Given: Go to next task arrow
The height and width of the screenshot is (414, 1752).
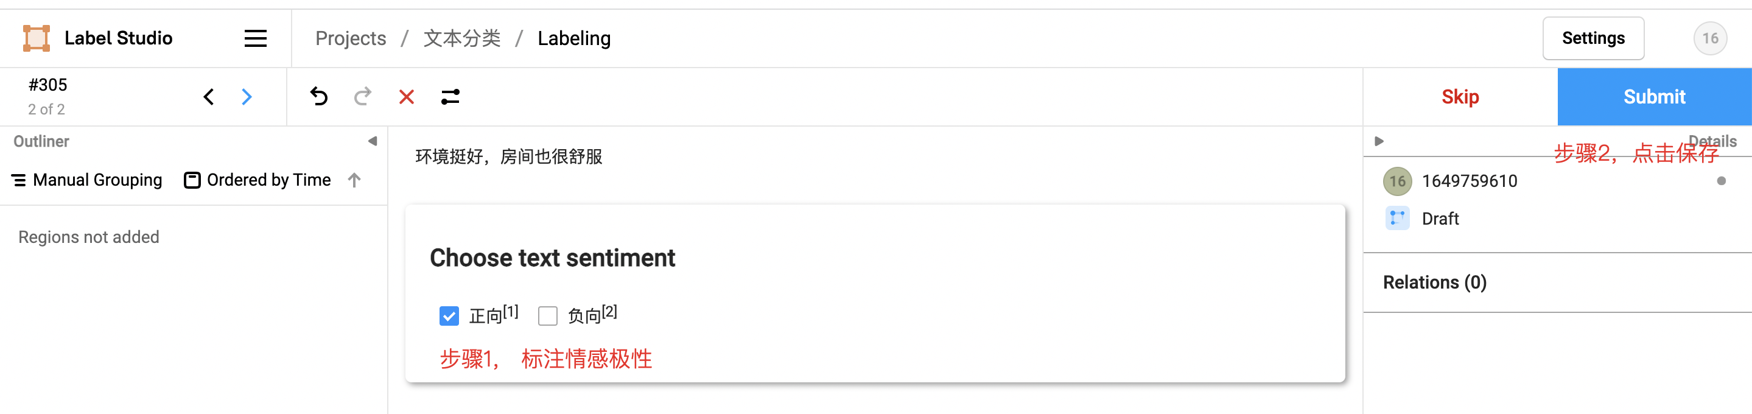Looking at the screenshot, I should click(x=247, y=97).
